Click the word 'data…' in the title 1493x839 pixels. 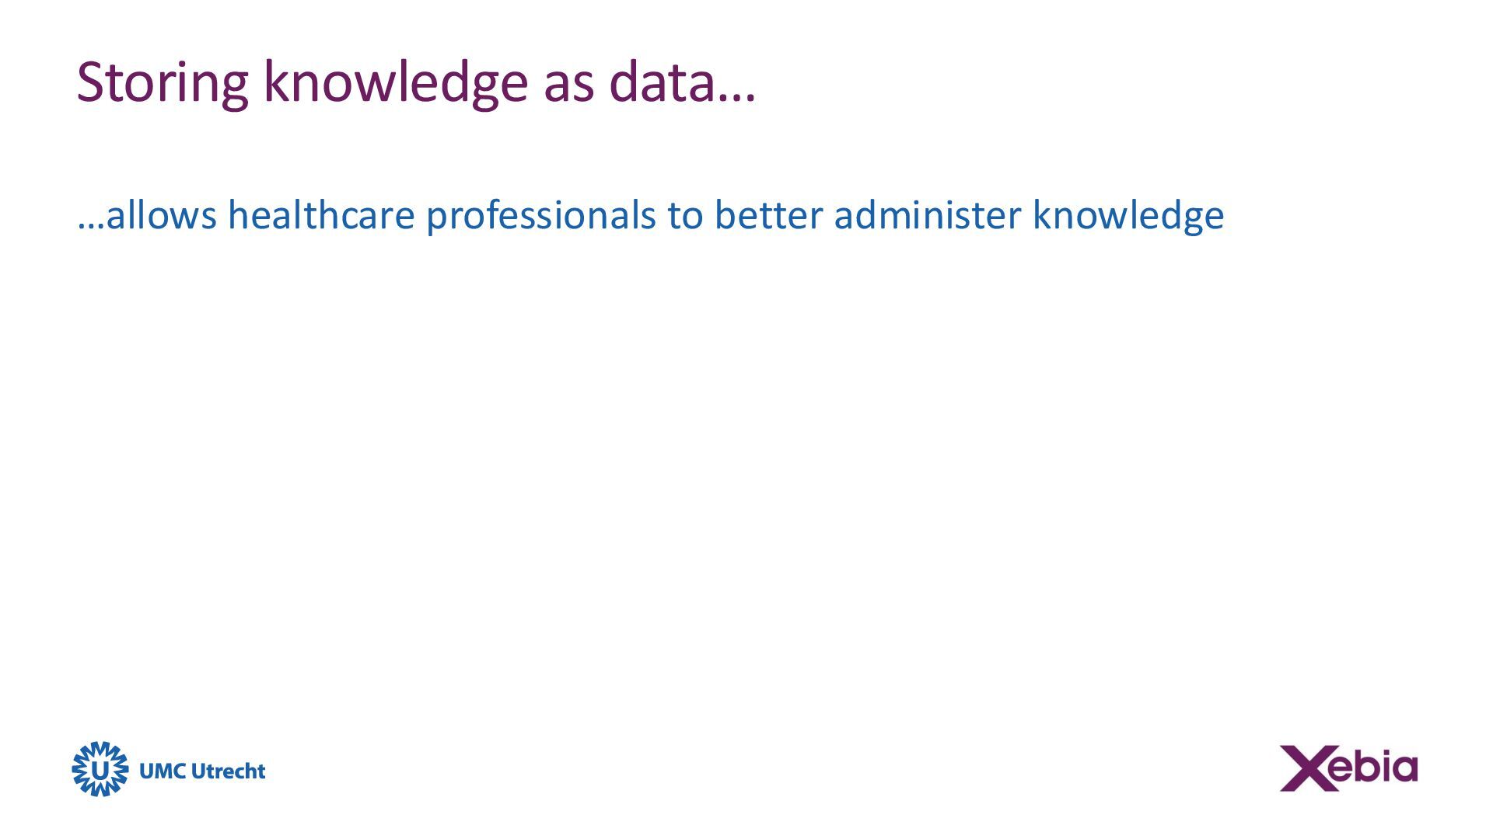[x=683, y=82]
